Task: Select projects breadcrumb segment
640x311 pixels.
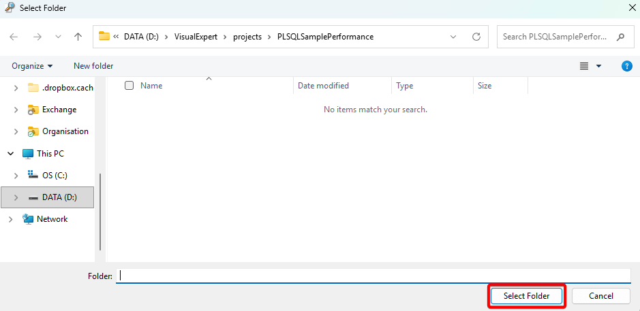Action: click(247, 37)
